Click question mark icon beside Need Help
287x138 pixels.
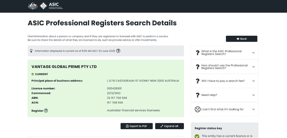(198, 95)
